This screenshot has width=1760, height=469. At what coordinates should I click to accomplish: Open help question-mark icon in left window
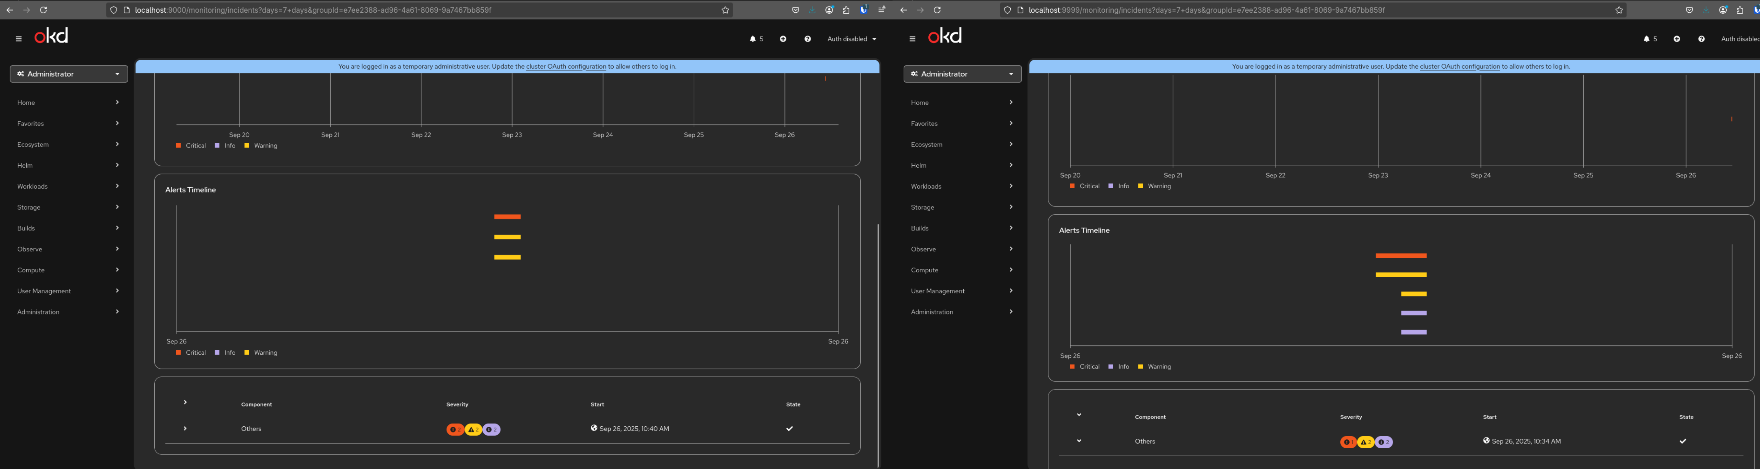807,39
